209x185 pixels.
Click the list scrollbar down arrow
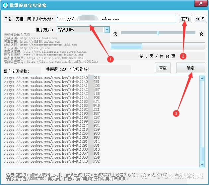pyautogui.click(x=202, y=164)
